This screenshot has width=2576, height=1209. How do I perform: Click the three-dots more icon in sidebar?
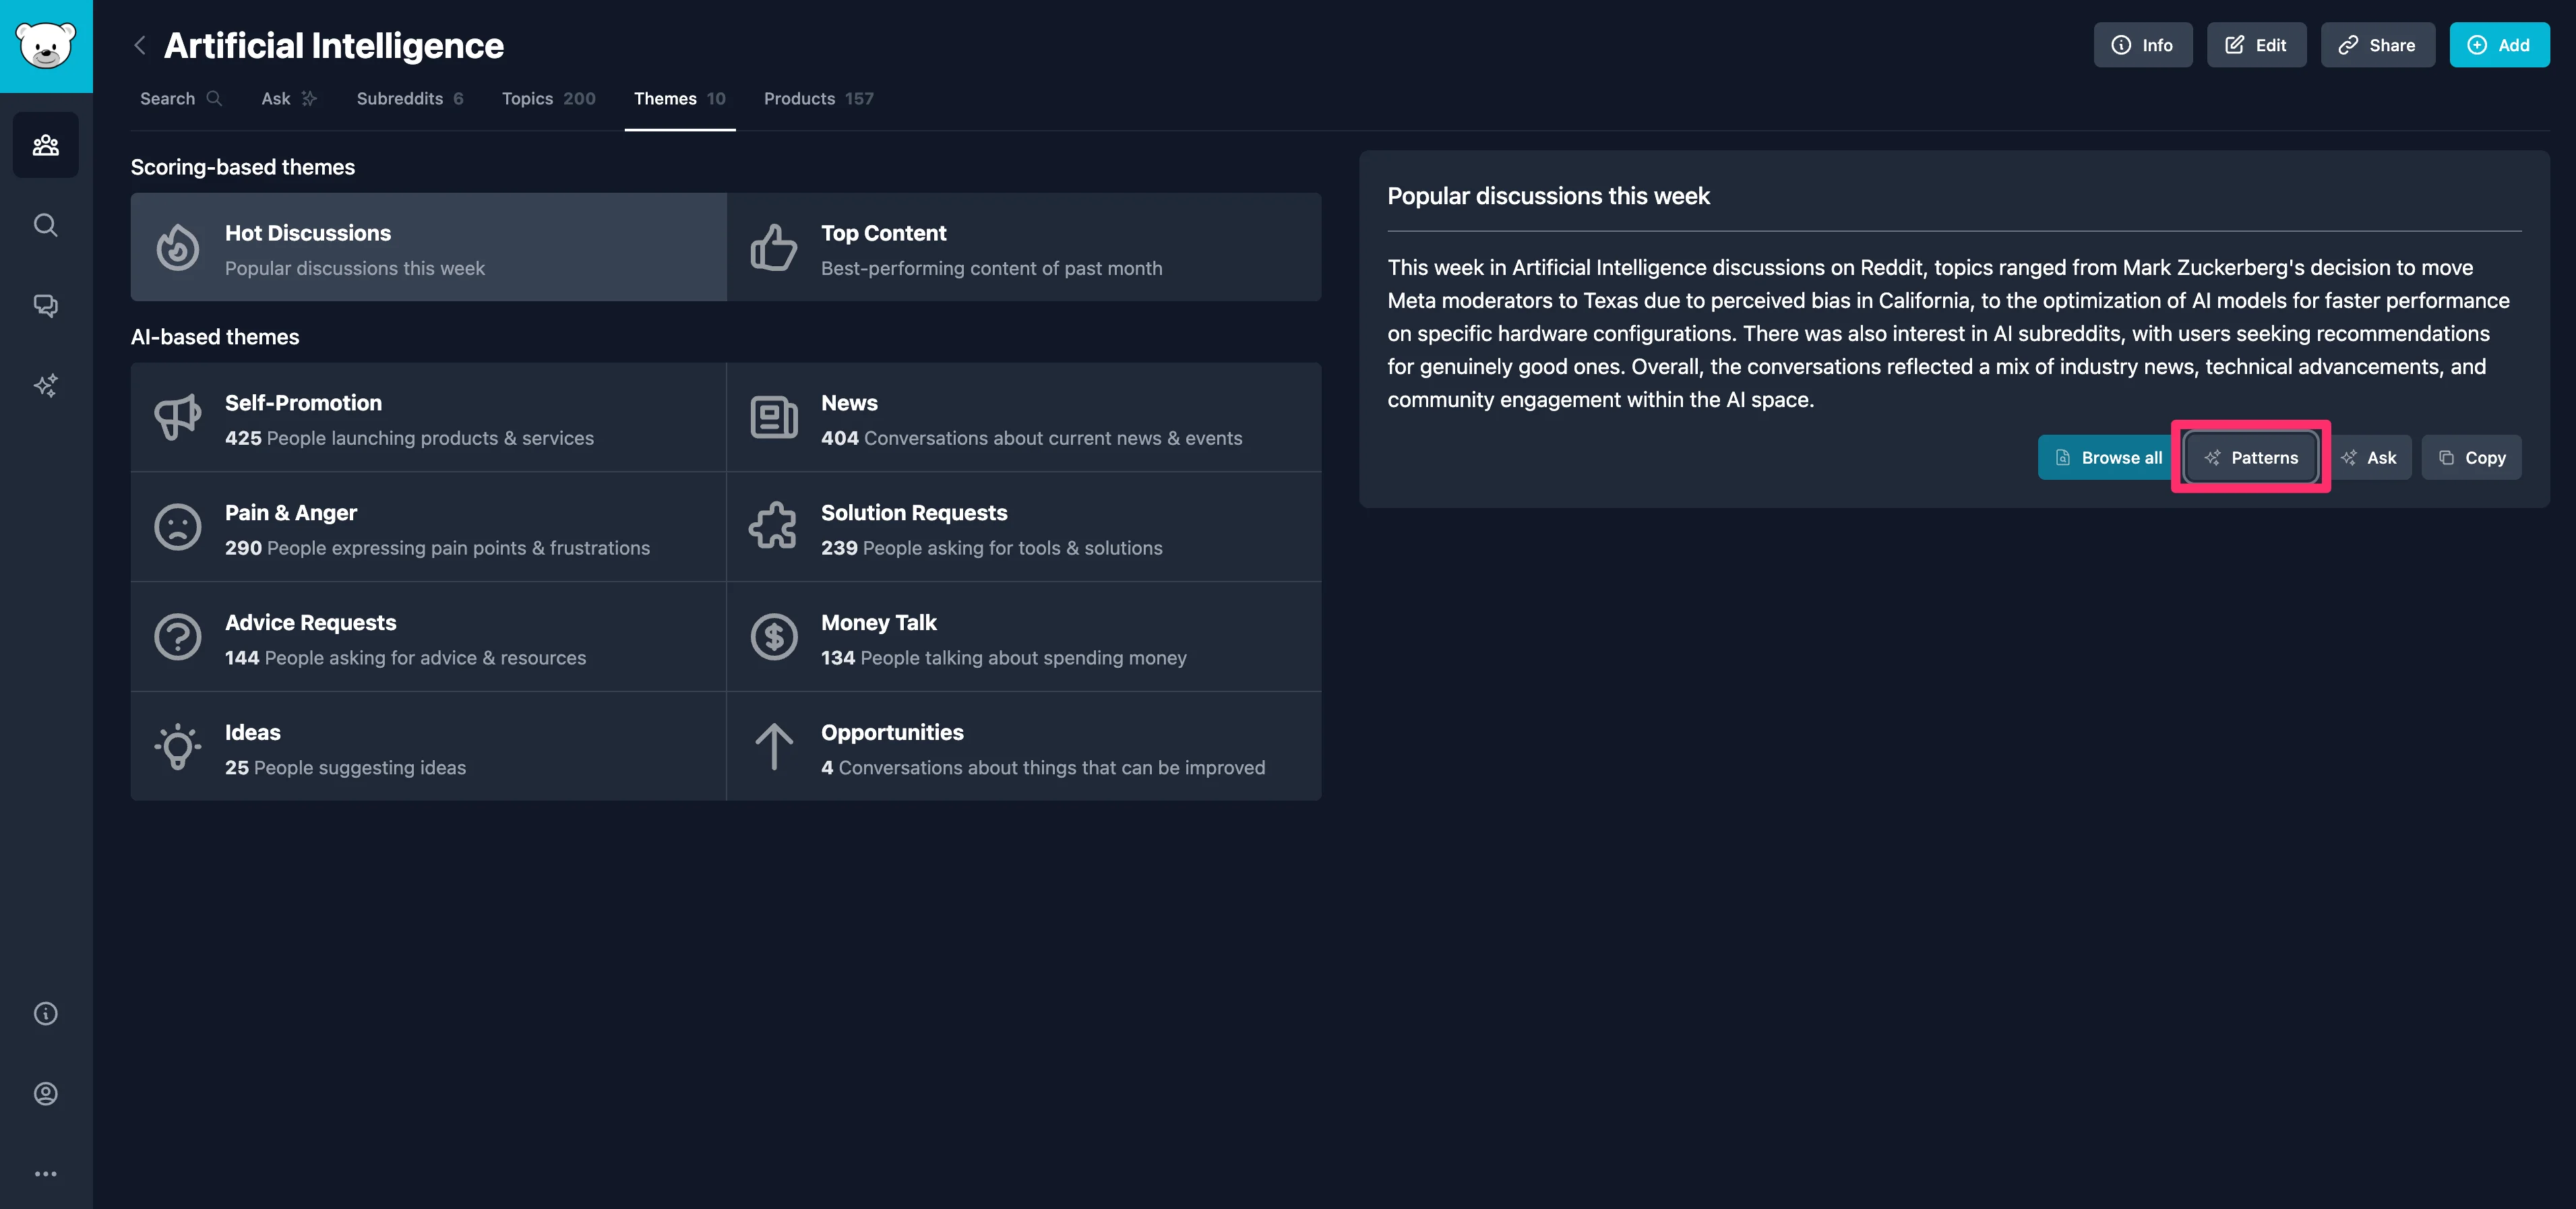[x=46, y=1173]
